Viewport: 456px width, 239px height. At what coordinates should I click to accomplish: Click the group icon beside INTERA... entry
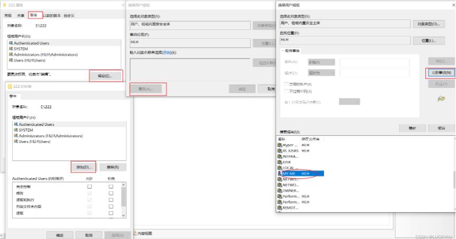tap(280, 156)
